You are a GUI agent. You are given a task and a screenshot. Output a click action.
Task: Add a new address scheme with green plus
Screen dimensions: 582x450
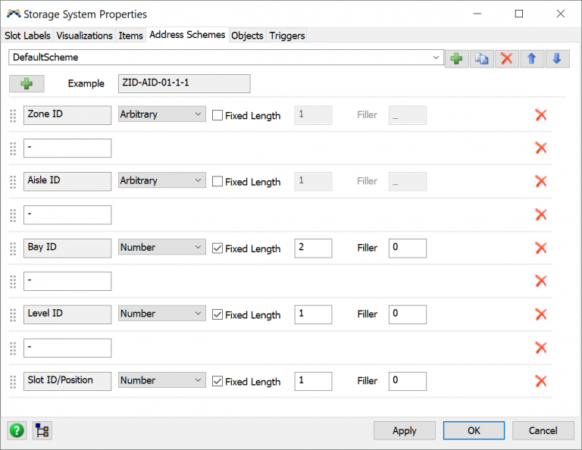(456, 58)
